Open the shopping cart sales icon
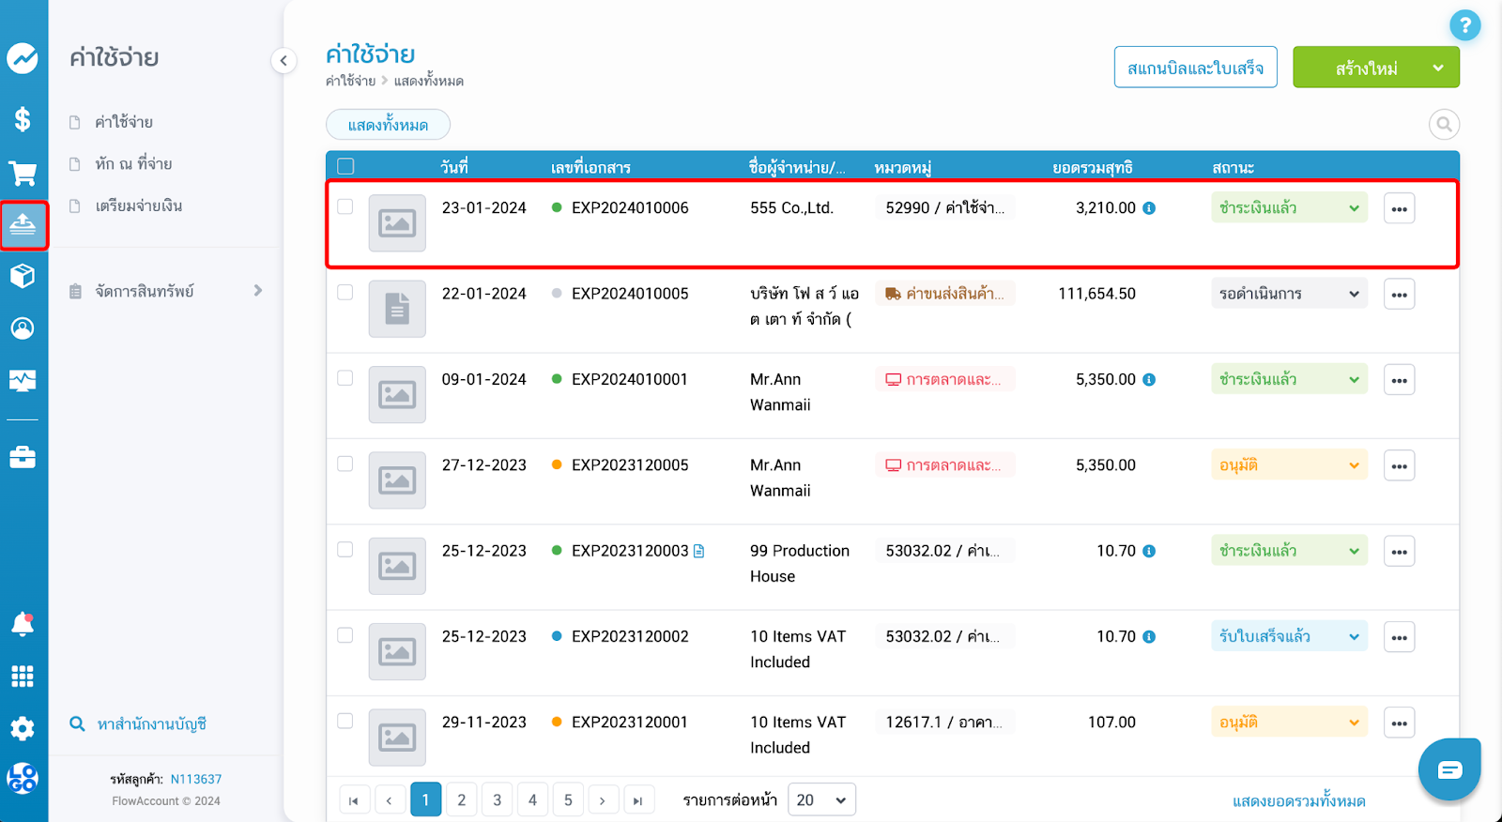Screen dimensions: 1502x822 click(x=23, y=174)
